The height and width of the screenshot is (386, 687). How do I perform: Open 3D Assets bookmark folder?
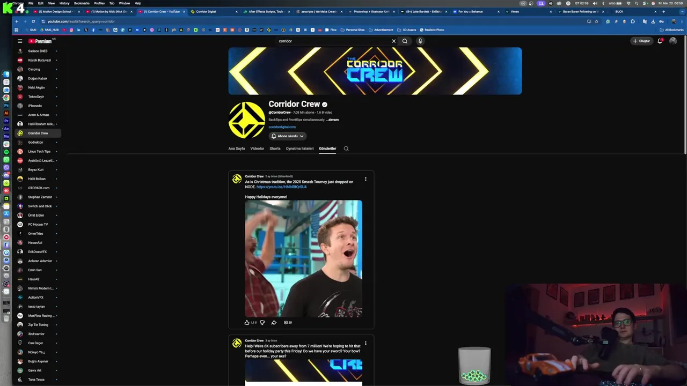coord(407,30)
